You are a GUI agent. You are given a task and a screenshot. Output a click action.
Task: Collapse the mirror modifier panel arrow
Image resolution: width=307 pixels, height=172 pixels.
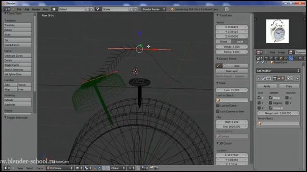258,78
